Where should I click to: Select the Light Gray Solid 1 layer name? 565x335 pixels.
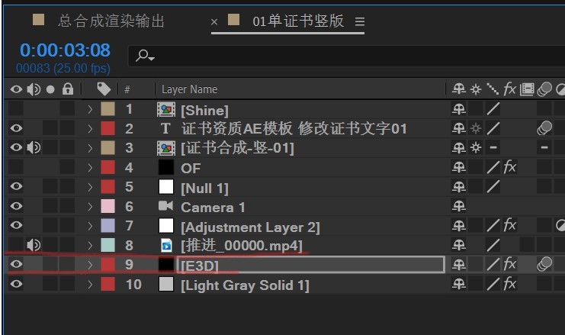[x=245, y=285]
